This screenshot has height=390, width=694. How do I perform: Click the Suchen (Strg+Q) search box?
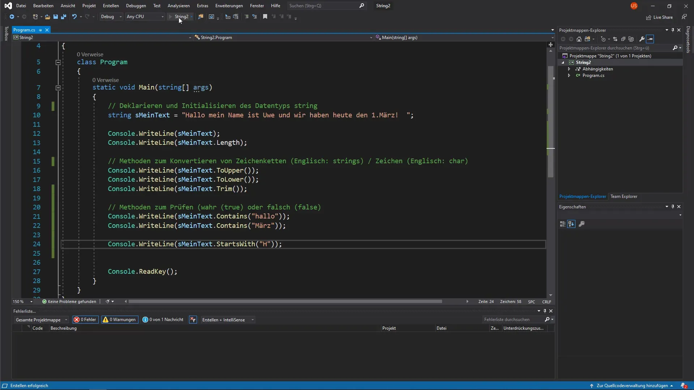click(327, 6)
